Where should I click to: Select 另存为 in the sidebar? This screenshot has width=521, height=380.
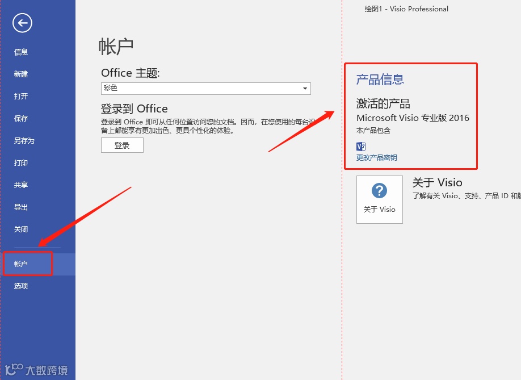point(24,141)
